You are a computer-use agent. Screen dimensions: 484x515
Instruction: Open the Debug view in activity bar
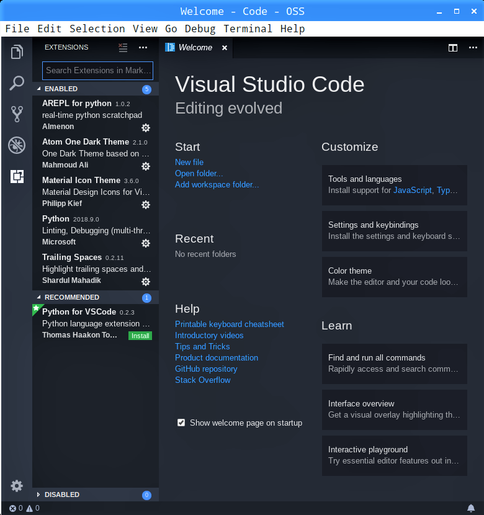click(17, 145)
